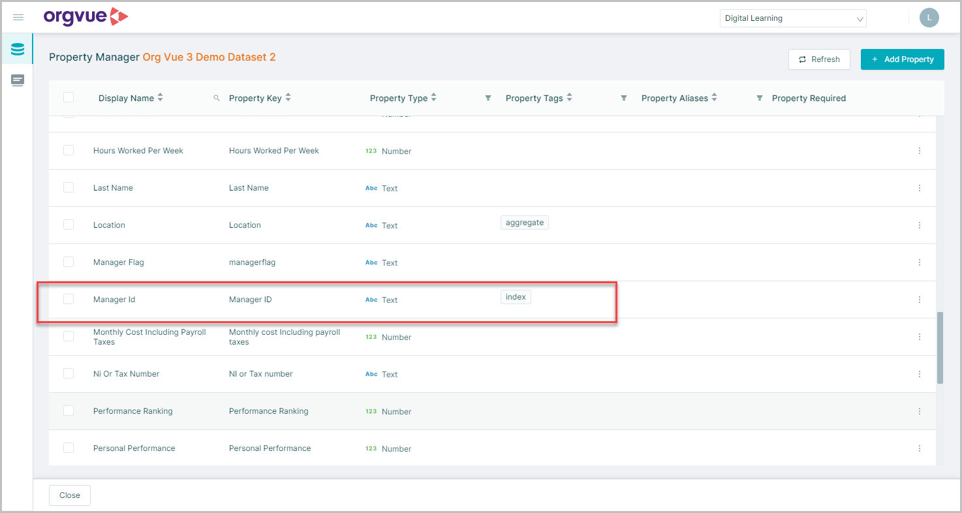Viewport: 962px width, 513px height.
Task: Click the Org Vue 3 Demo Dataset 2 title
Action: click(209, 57)
